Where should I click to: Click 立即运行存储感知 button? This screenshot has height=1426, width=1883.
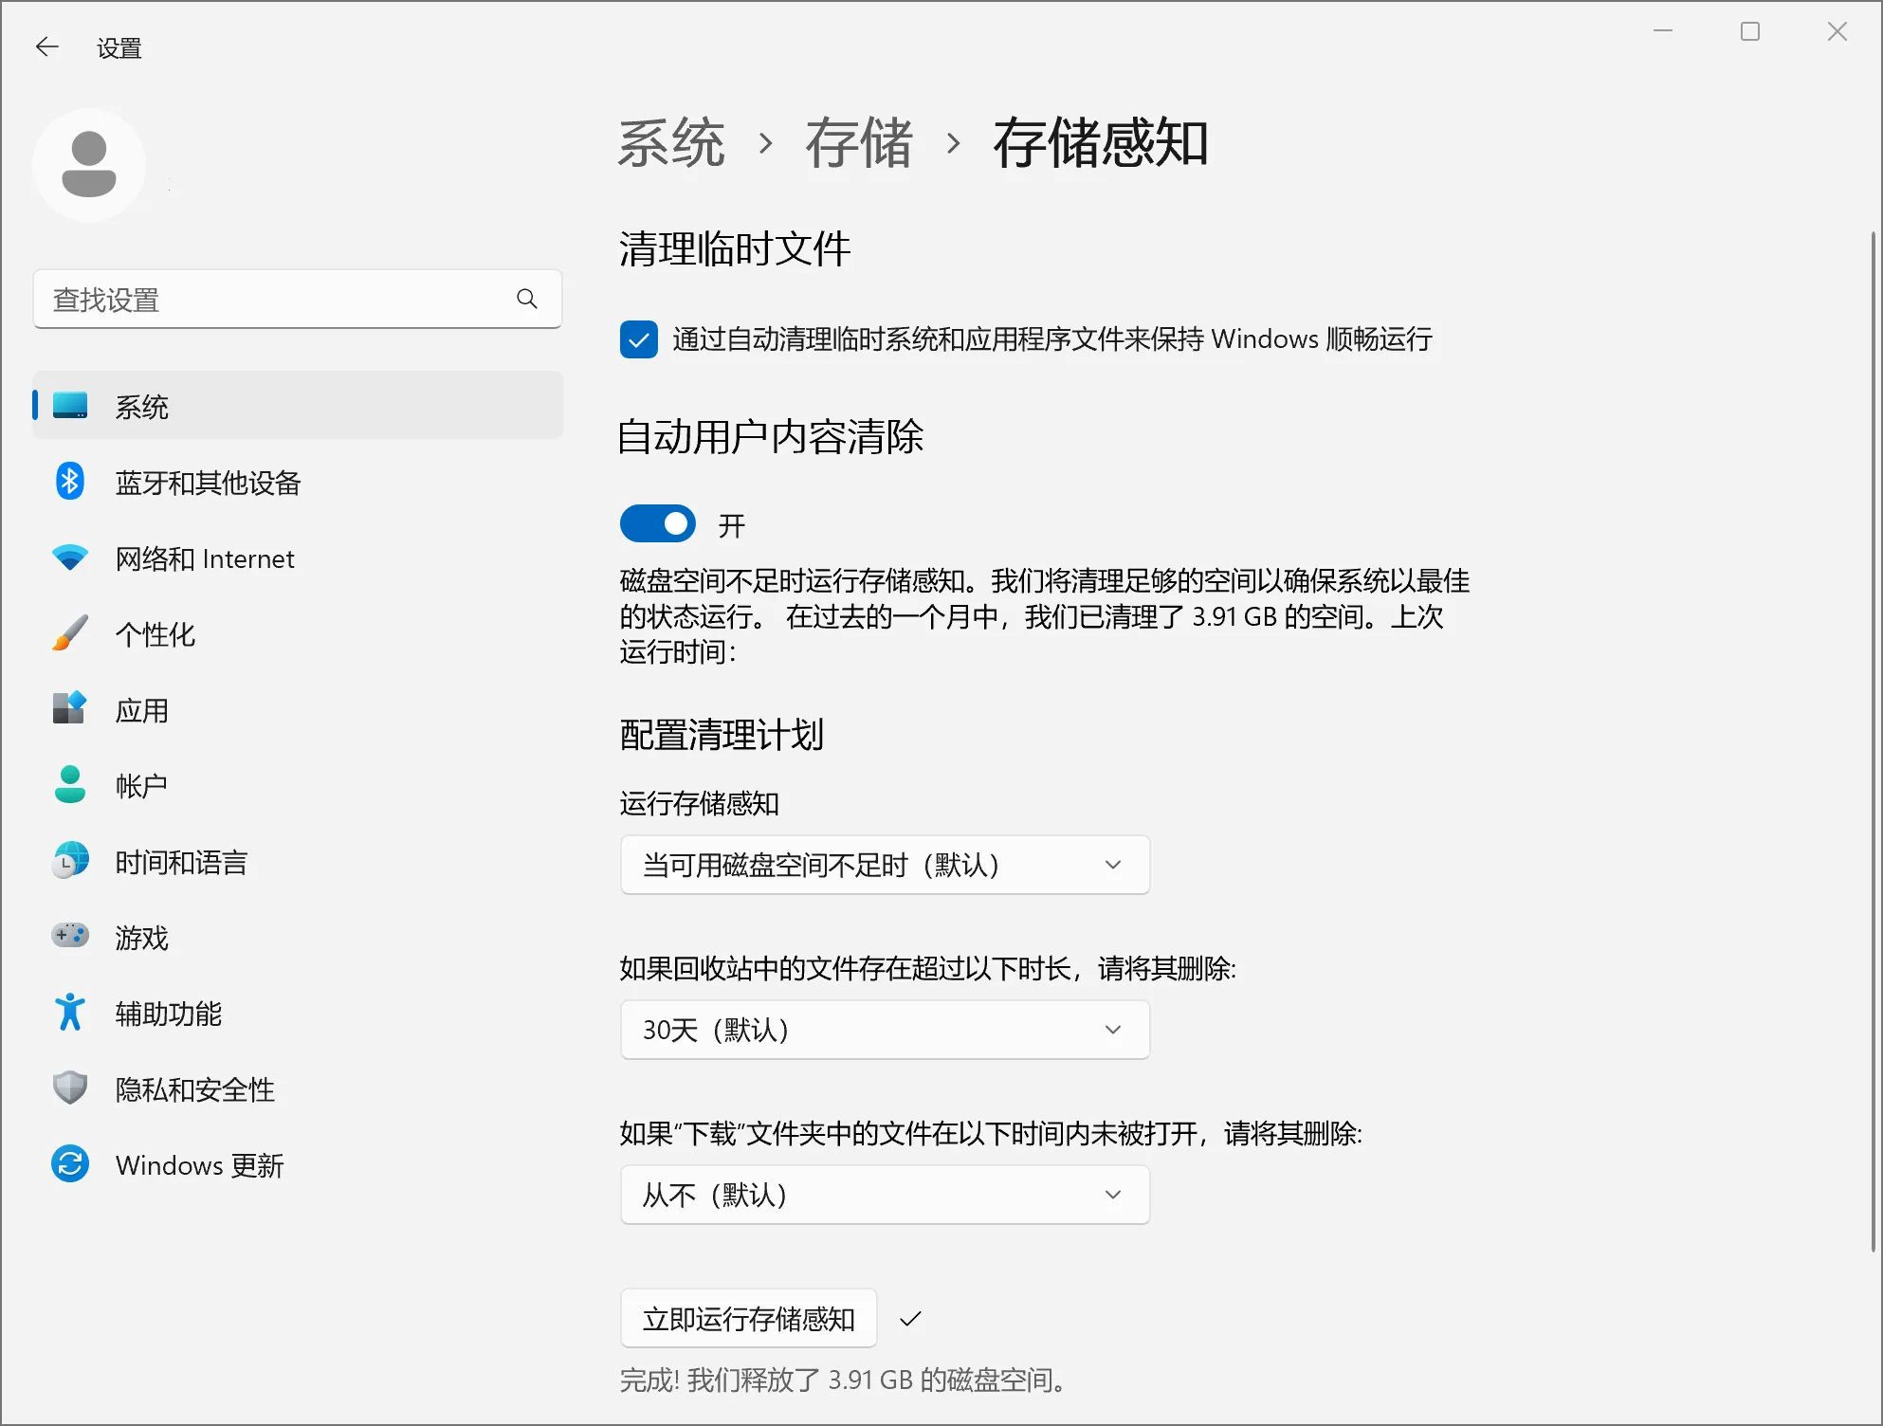[x=749, y=1318]
